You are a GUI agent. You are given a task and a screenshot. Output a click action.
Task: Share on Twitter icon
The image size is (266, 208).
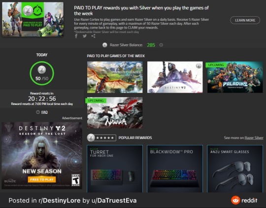(x=85, y=36)
